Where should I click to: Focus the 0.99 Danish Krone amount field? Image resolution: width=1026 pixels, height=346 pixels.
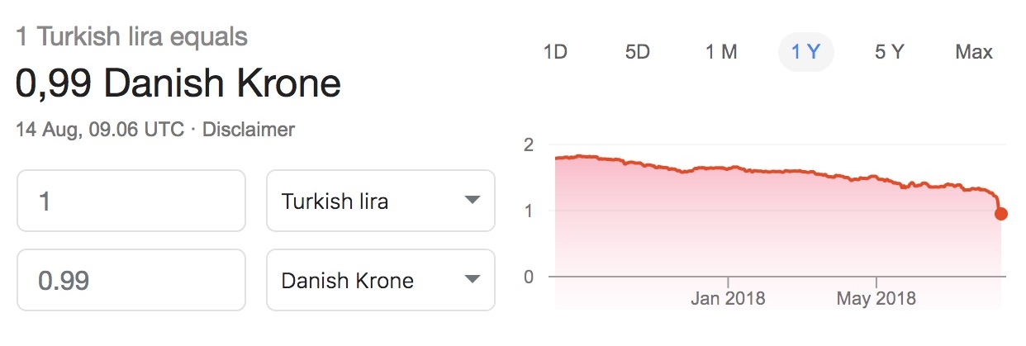pyautogui.click(x=131, y=281)
